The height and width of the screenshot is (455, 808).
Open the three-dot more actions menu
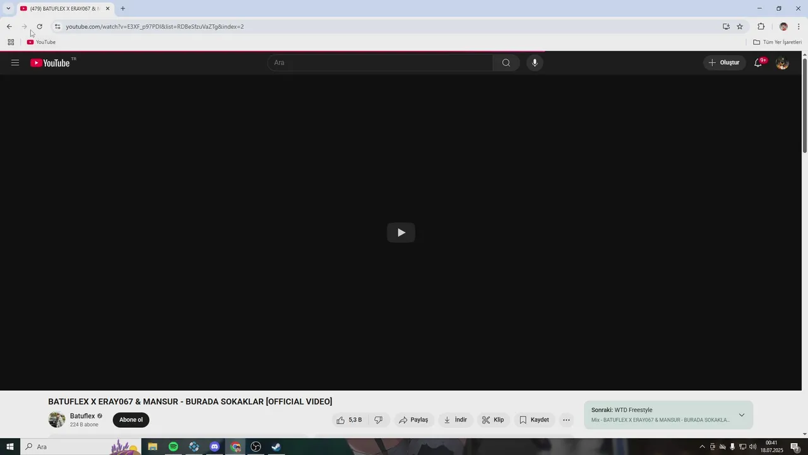566,420
